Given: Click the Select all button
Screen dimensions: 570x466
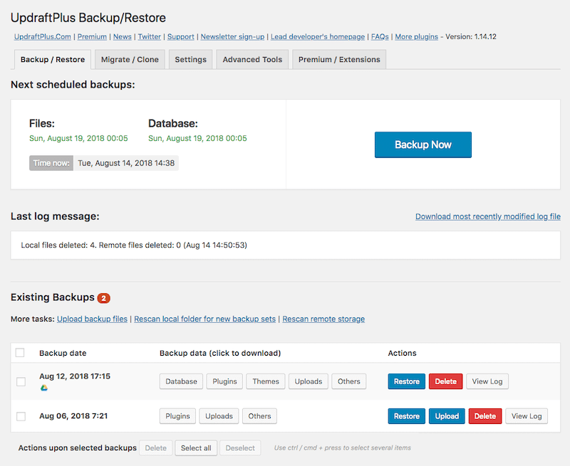Looking at the screenshot, I should (195, 448).
